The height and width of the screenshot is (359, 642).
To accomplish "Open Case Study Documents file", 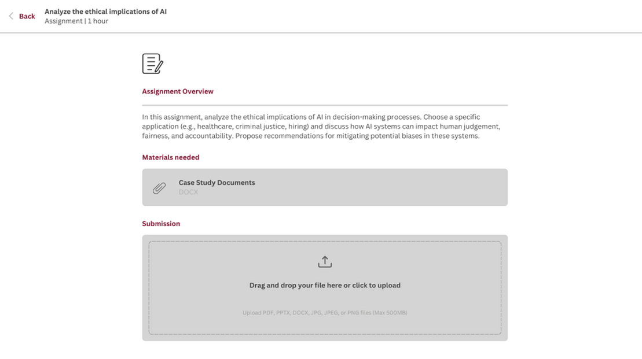I will [217, 183].
